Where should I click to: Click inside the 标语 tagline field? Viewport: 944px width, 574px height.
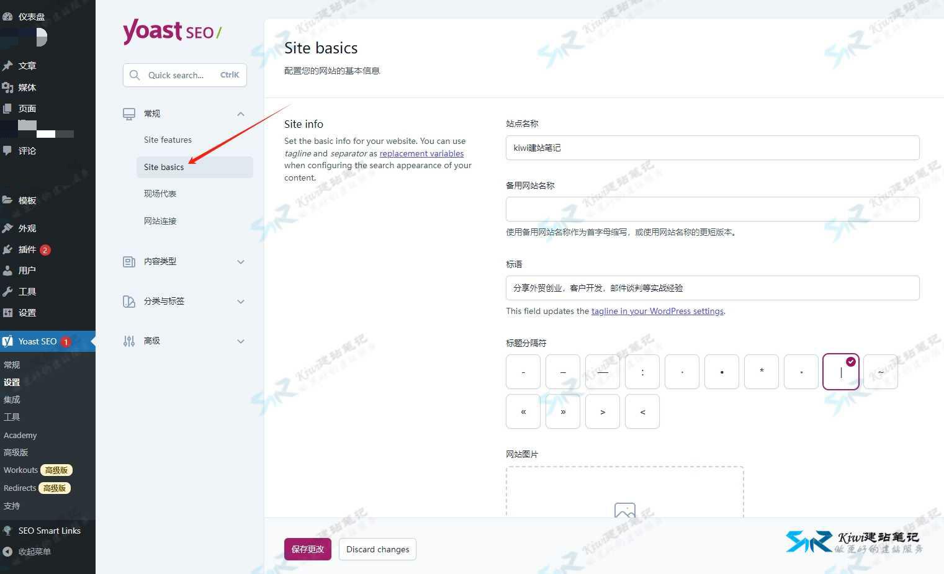pyautogui.click(x=712, y=288)
